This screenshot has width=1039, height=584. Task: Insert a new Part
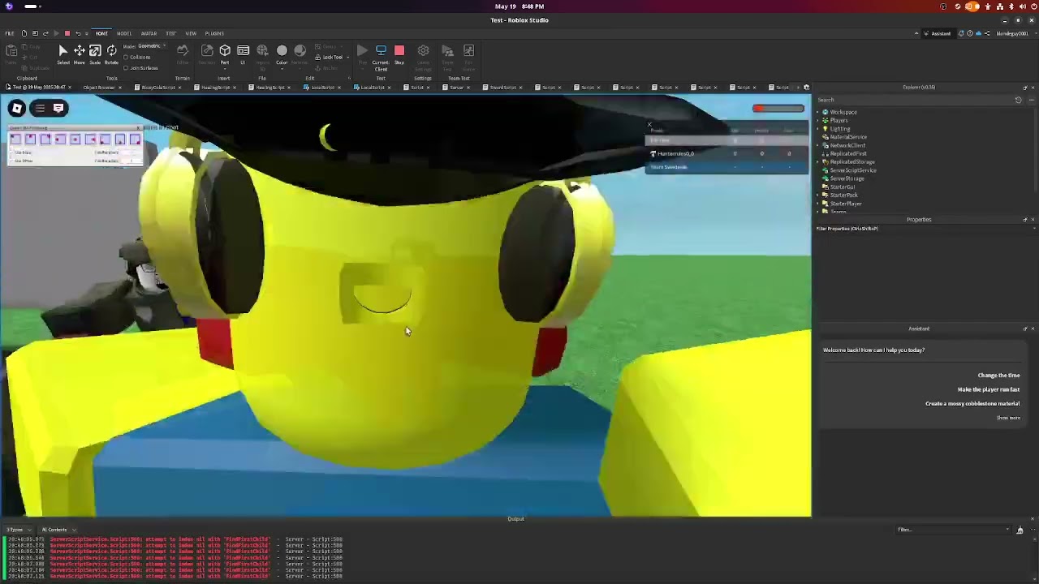click(225, 54)
